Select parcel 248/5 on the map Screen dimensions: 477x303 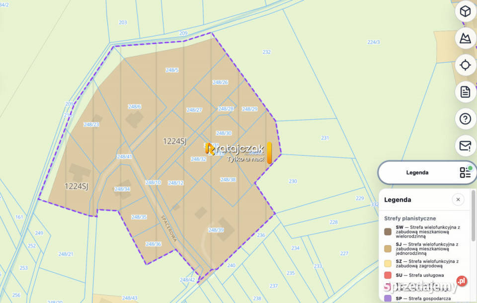pos(172,70)
